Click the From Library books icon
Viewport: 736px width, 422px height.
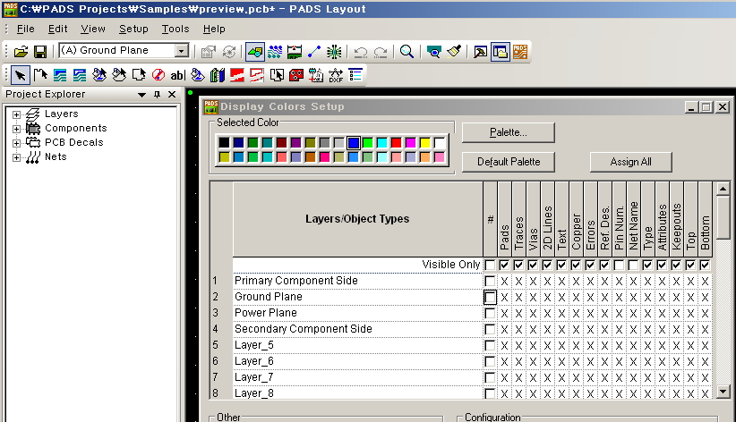[218, 75]
